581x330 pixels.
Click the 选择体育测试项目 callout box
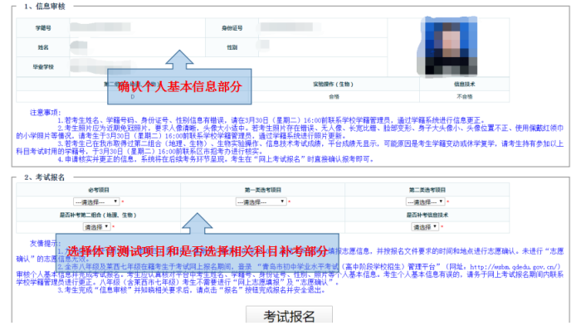198,253
